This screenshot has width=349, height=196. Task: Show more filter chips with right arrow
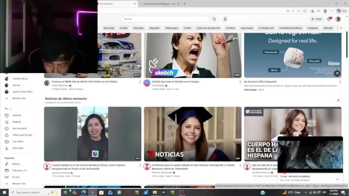[341, 28]
